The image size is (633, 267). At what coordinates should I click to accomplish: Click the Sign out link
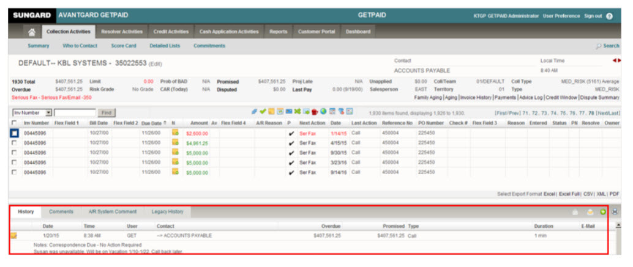[x=593, y=16]
